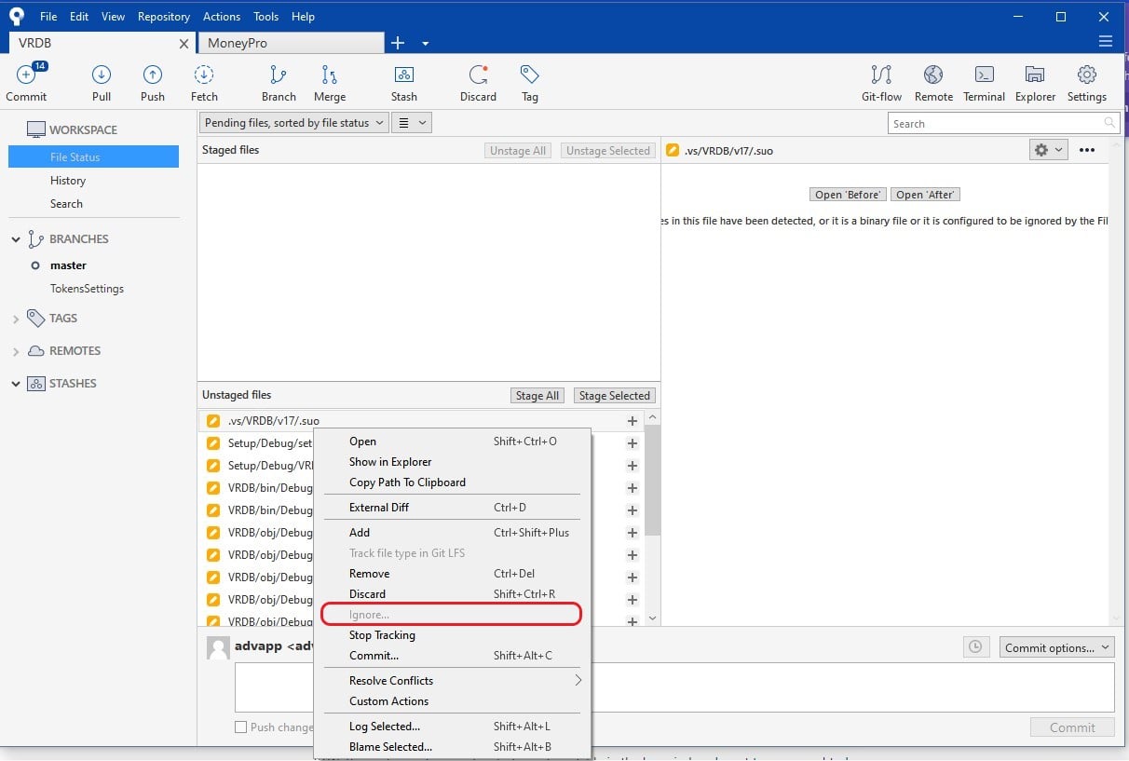Stage the .vs/VRDB/v17/.suo file with plus
1129x761 pixels.
pos(633,421)
